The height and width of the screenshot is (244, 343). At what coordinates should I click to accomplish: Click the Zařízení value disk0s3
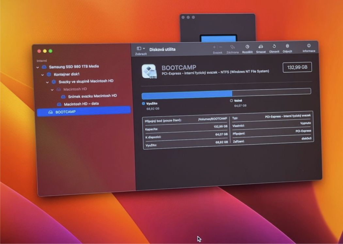tap(306, 139)
